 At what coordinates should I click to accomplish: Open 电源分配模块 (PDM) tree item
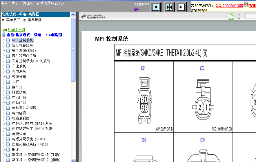coord(28,139)
